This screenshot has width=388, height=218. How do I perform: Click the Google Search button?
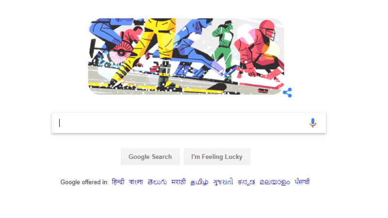pyautogui.click(x=150, y=156)
